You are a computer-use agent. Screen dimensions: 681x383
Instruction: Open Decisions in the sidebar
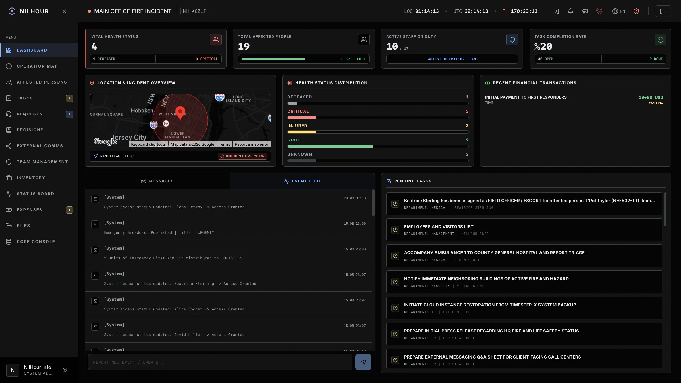click(x=39, y=130)
